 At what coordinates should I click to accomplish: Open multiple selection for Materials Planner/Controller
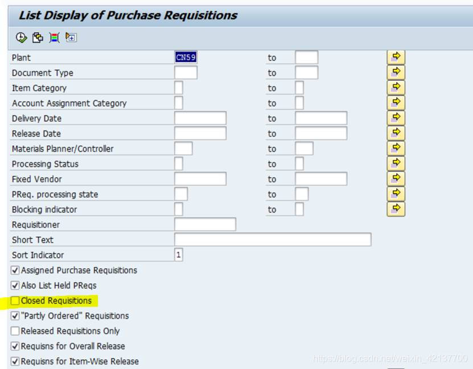tap(396, 149)
